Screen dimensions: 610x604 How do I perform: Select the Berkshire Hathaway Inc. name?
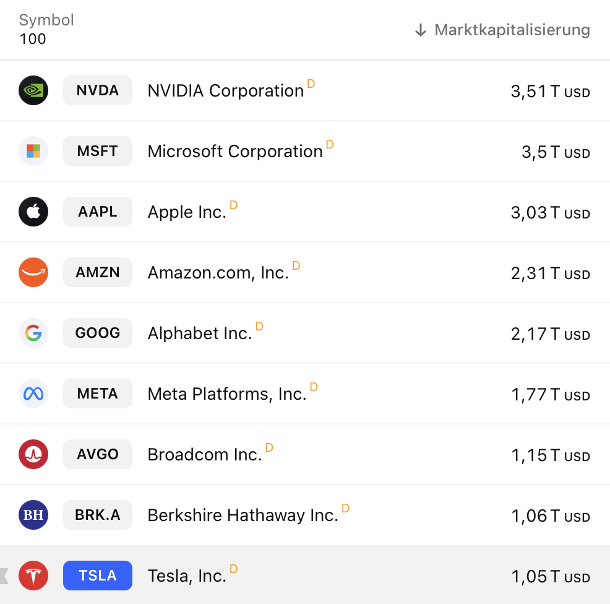tap(243, 516)
